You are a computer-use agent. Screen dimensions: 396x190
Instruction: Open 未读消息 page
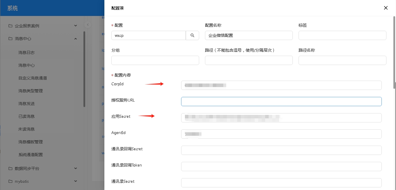(26, 129)
